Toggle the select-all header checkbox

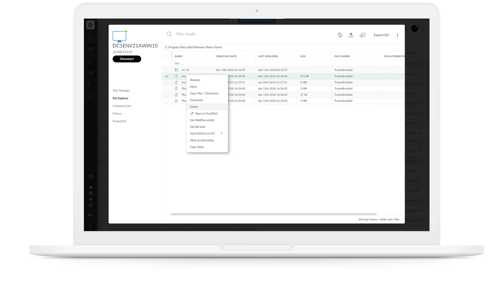click(166, 56)
